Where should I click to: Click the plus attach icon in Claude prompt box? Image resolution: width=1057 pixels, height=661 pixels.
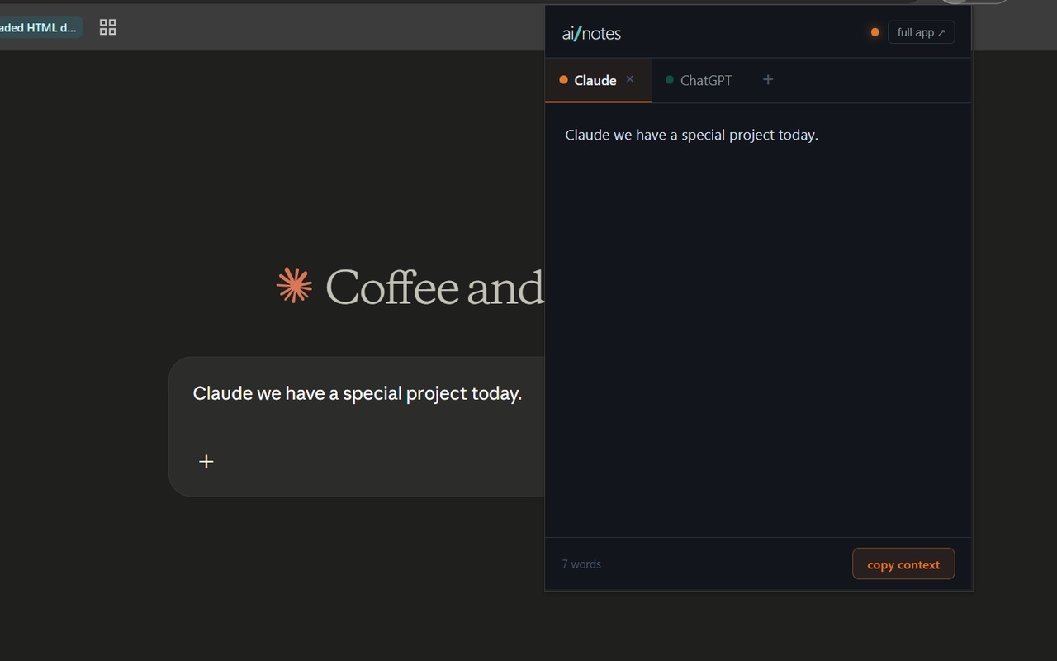click(206, 461)
